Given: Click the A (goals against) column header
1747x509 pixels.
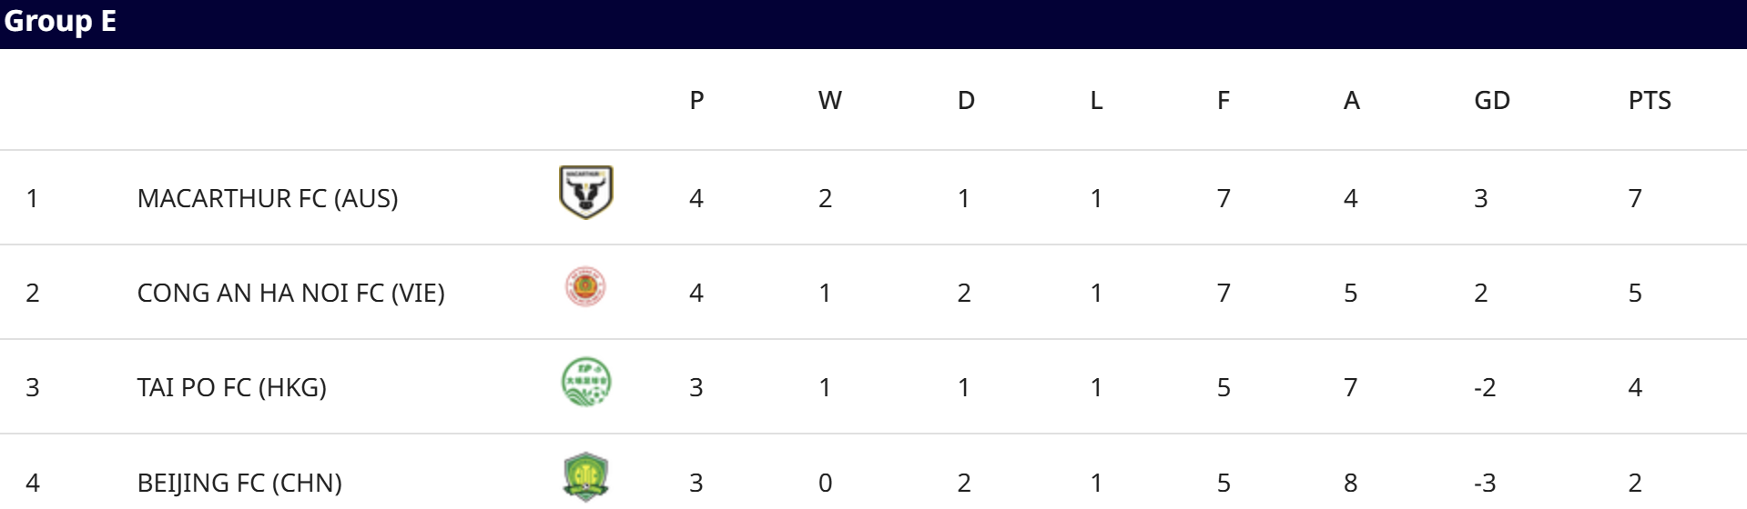Looking at the screenshot, I should point(1351,100).
